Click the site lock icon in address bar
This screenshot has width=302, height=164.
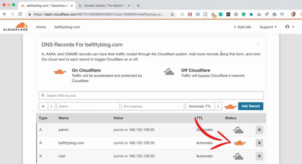click(29, 14)
